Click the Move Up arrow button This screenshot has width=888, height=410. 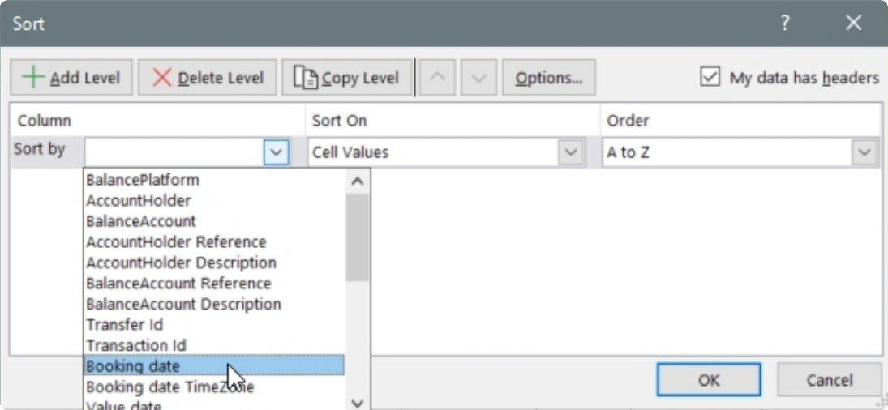[437, 78]
